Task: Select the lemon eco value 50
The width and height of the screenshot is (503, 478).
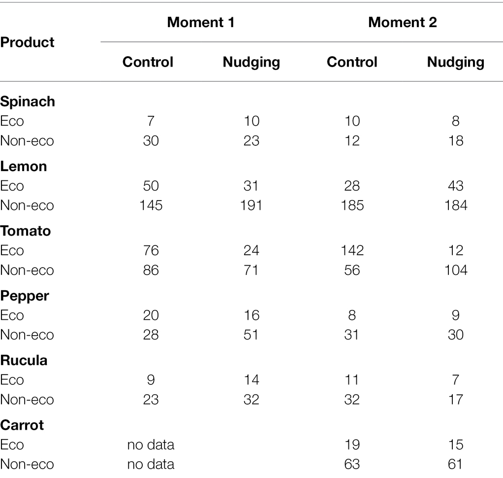Action: [151, 186]
